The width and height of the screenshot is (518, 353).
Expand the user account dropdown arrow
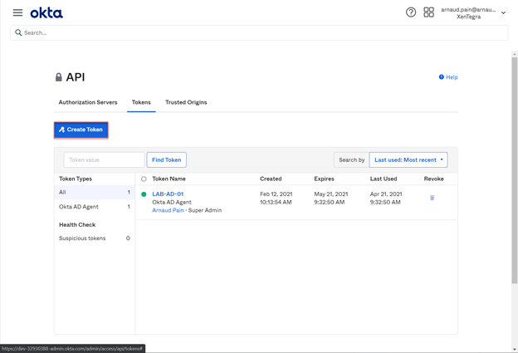click(x=503, y=13)
